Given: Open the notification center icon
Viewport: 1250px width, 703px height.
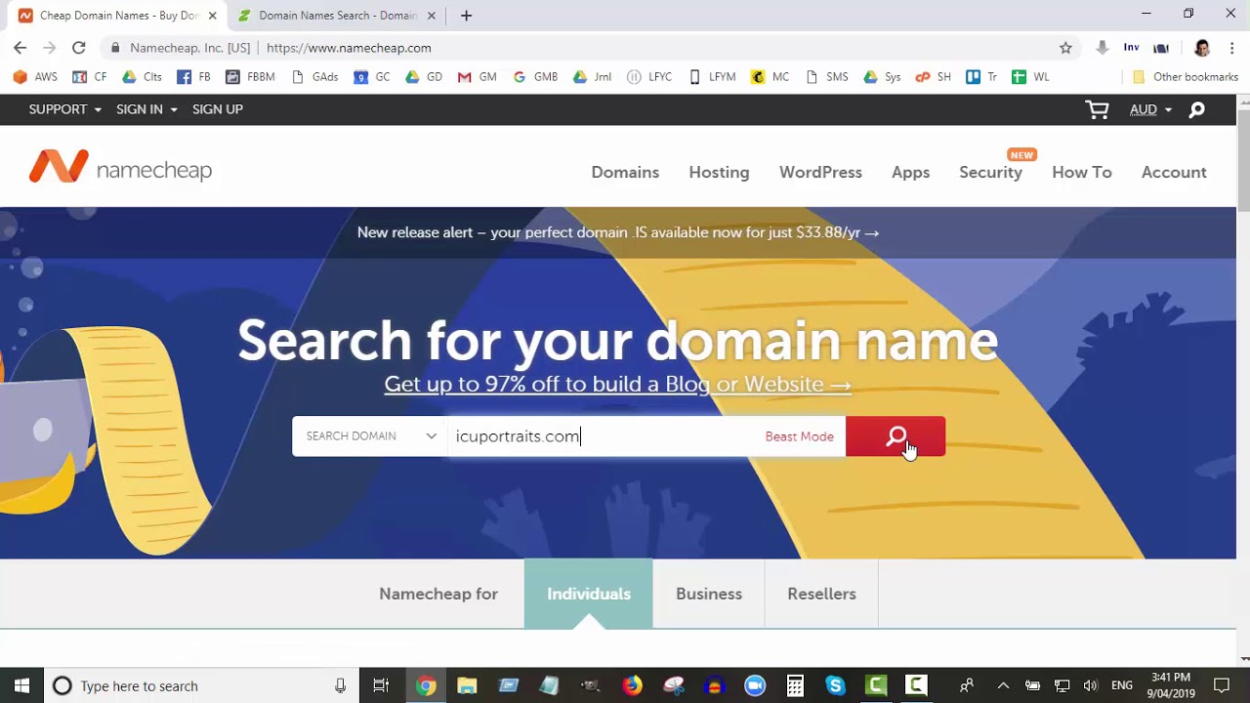Looking at the screenshot, I should 1221,685.
